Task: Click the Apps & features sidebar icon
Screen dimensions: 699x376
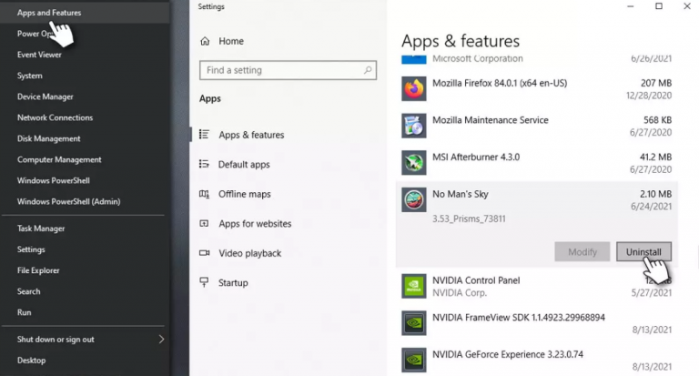Action: click(204, 134)
